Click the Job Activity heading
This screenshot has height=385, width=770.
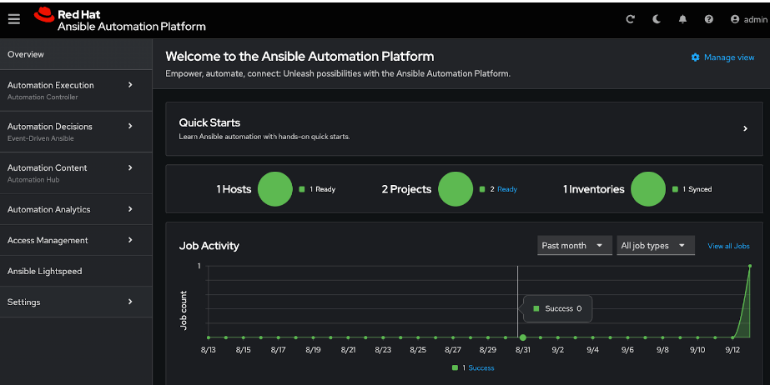(x=209, y=246)
